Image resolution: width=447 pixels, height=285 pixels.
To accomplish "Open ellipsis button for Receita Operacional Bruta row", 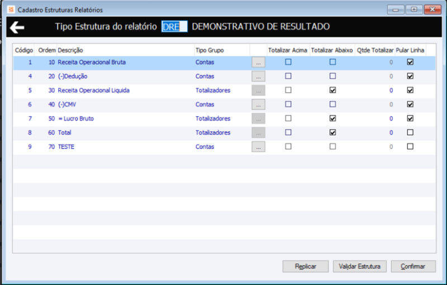I will (258, 62).
